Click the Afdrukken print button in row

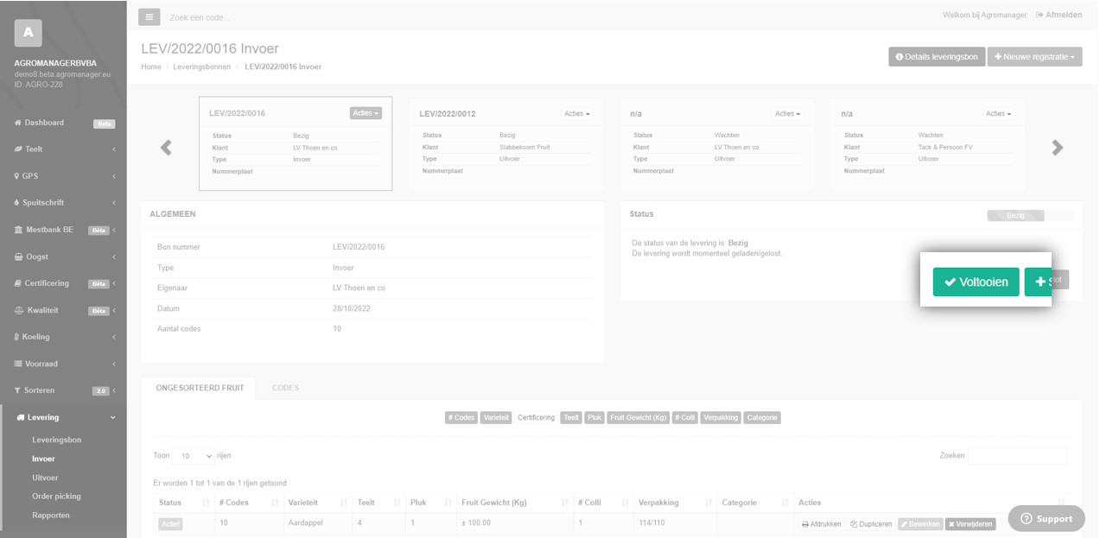(x=821, y=524)
